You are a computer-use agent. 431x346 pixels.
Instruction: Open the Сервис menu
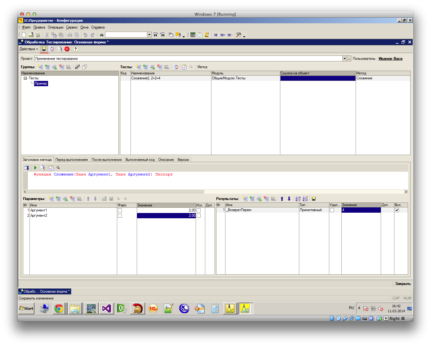72,27
